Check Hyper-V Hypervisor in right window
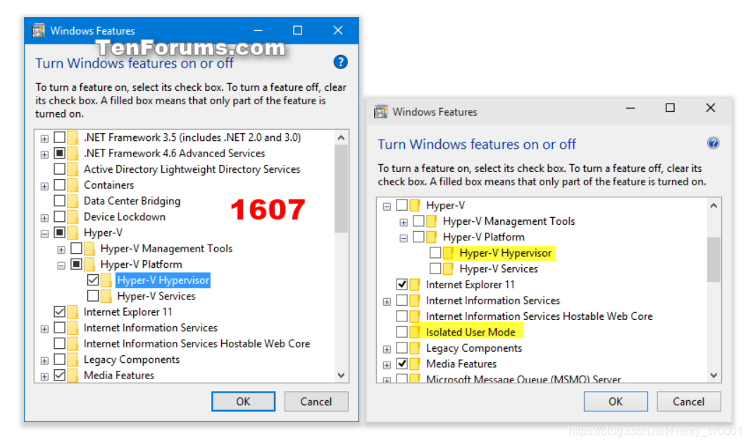Image resolution: width=748 pixels, height=444 pixels. coord(435,252)
